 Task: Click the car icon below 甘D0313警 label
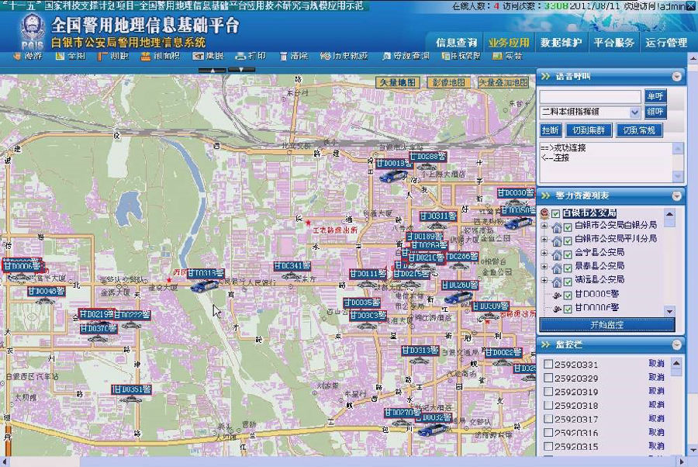point(419,360)
